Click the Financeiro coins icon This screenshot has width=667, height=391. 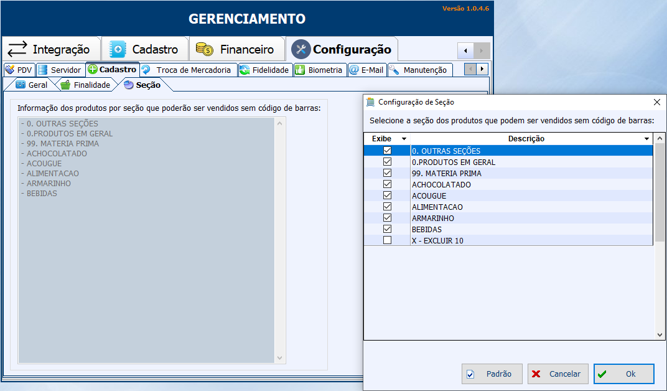[205, 49]
